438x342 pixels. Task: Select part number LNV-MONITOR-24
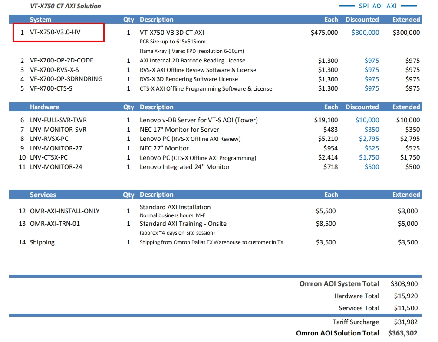[x=56, y=167]
